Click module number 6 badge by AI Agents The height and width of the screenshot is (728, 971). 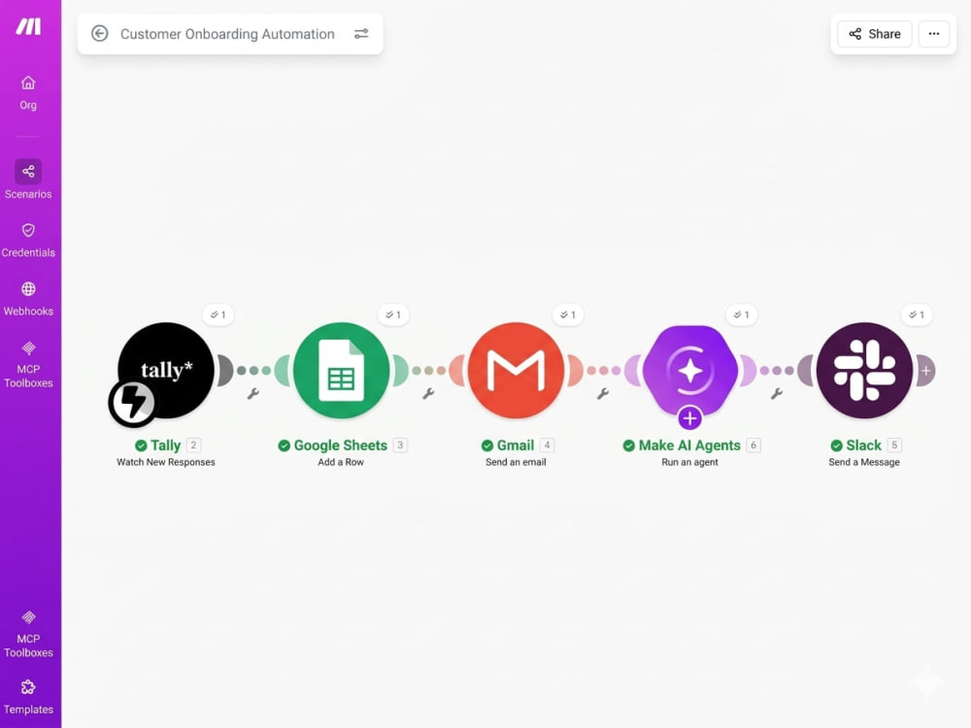pos(753,446)
